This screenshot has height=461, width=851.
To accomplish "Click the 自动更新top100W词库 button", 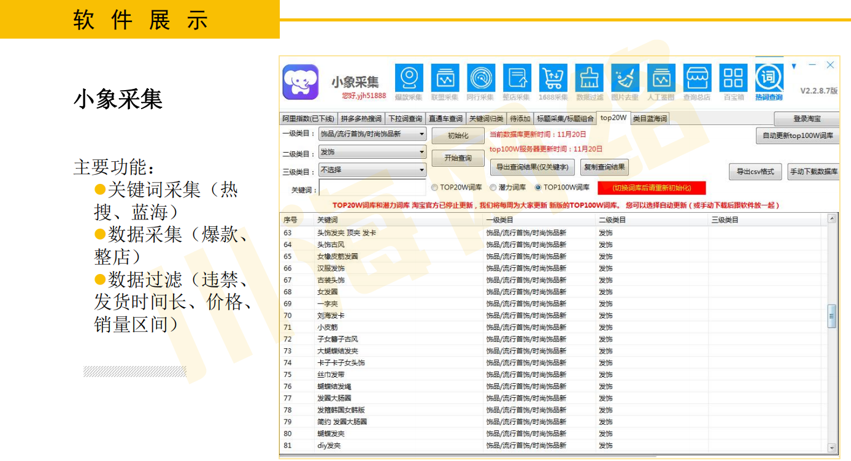I will (798, 136).
